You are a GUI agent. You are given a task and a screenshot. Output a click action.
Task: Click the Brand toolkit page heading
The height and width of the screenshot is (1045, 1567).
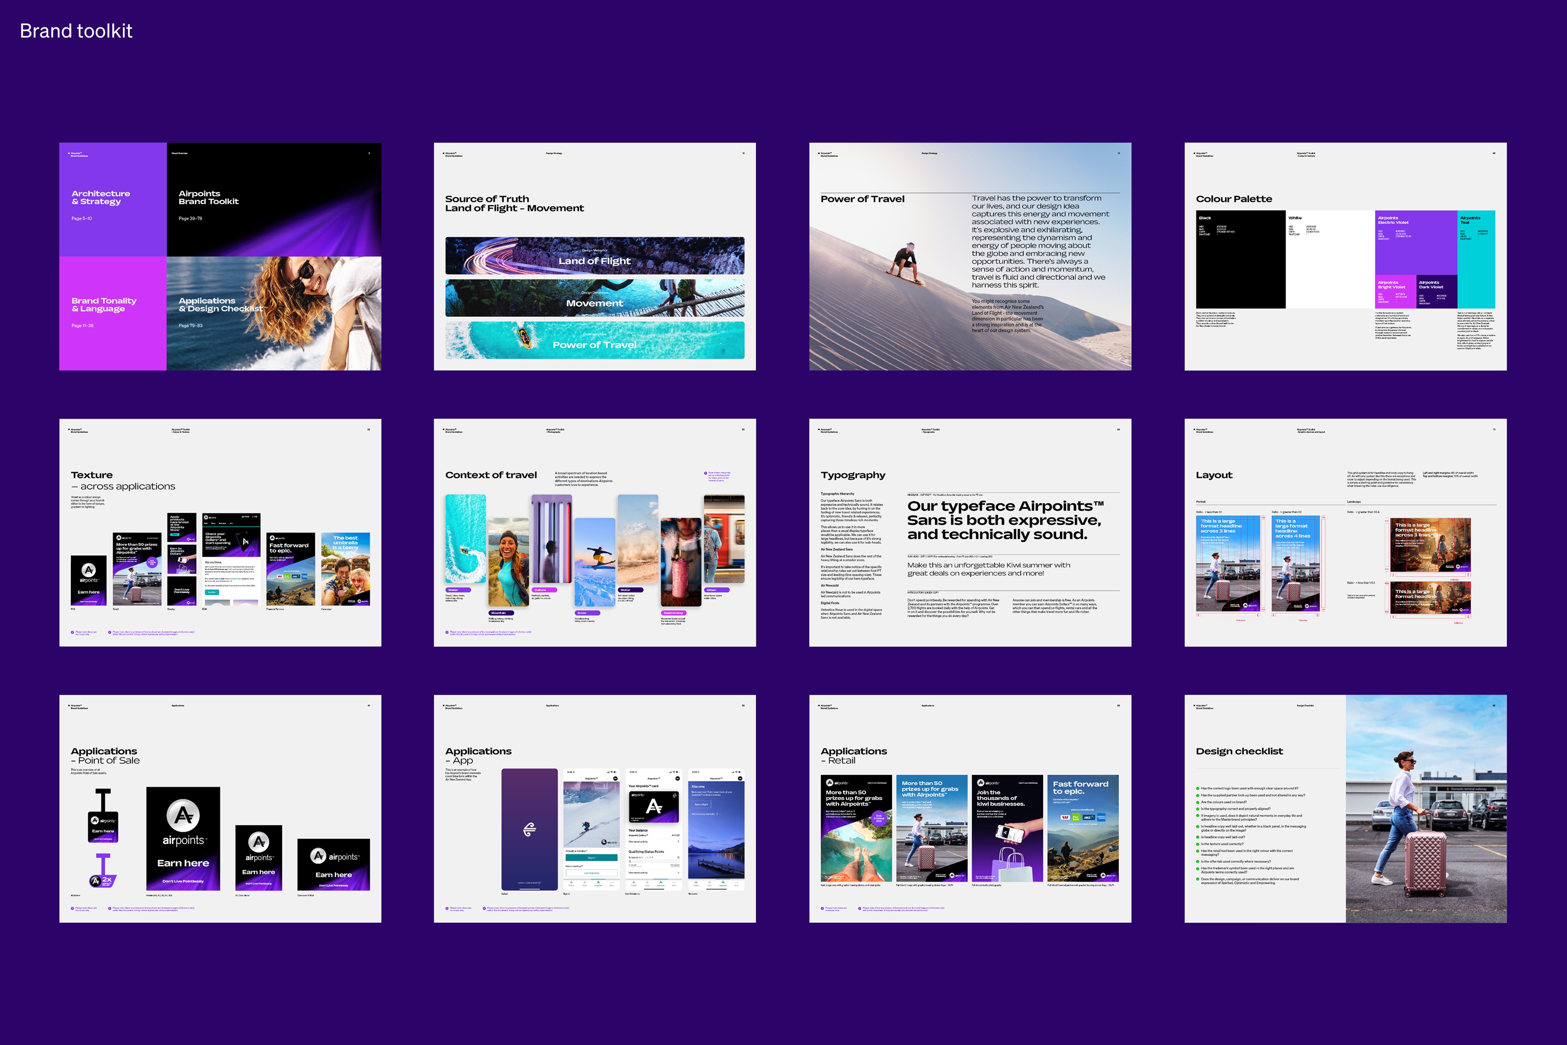[76, 31]
